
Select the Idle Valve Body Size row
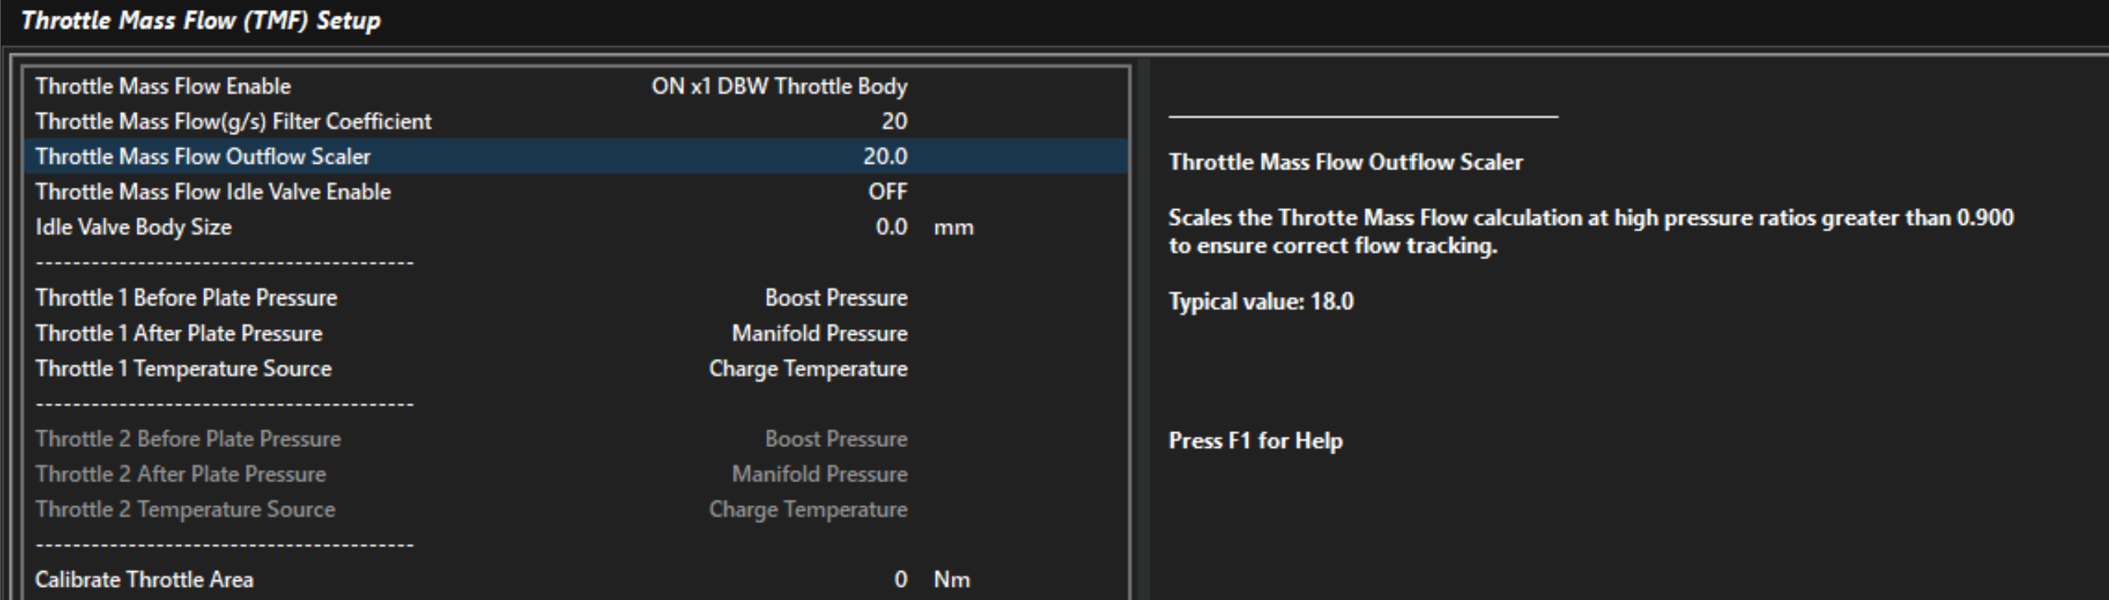575,227
